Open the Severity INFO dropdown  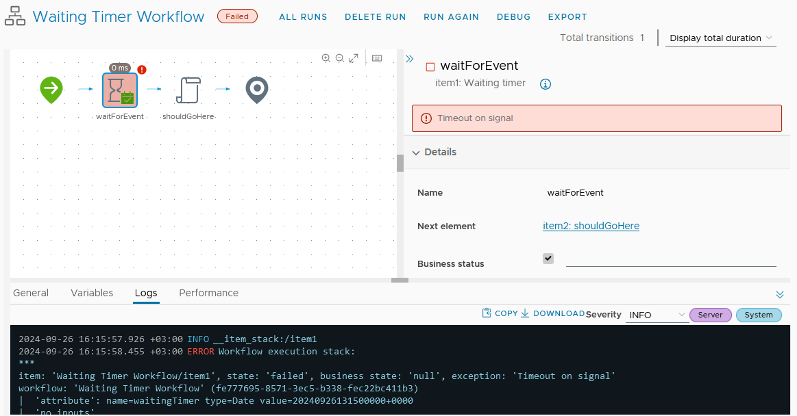coord(657,315)
